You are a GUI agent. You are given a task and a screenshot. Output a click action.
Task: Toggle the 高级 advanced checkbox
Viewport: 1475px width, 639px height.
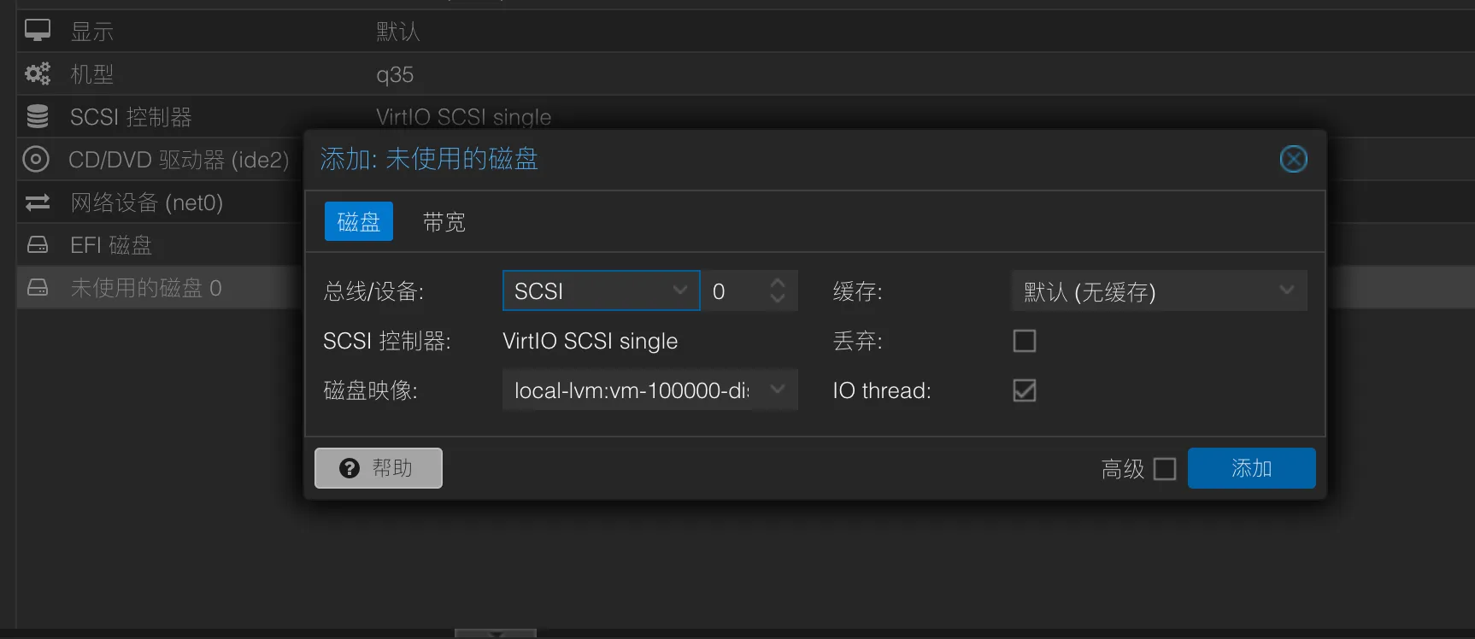pyautogui.click(x=1164, y=469)
